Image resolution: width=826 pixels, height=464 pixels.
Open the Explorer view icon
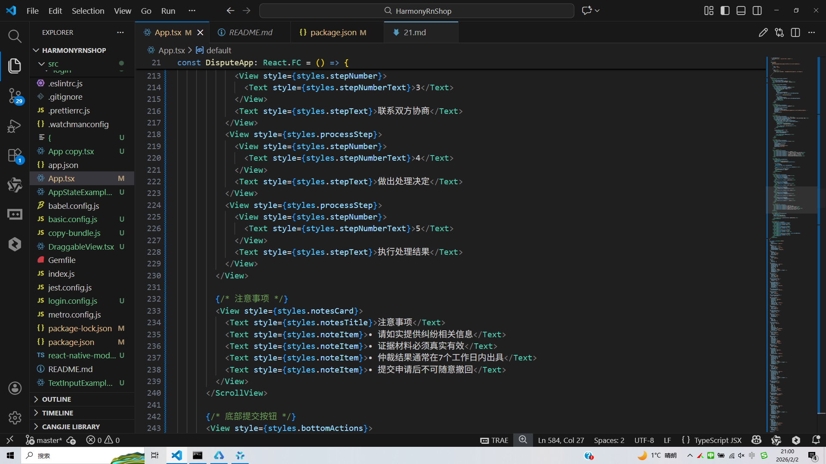click(15, 66)
